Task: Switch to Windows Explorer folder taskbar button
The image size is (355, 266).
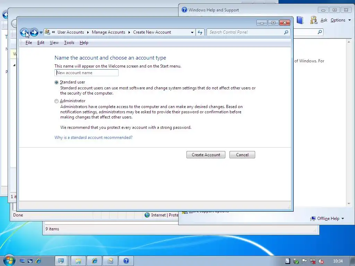Action: point(78,261)
